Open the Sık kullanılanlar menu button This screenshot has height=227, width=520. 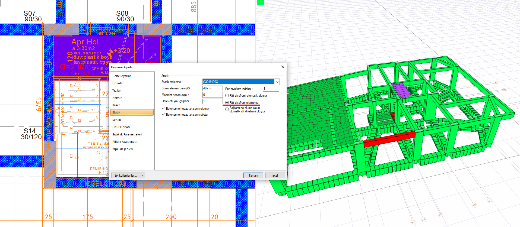[128, 176]
